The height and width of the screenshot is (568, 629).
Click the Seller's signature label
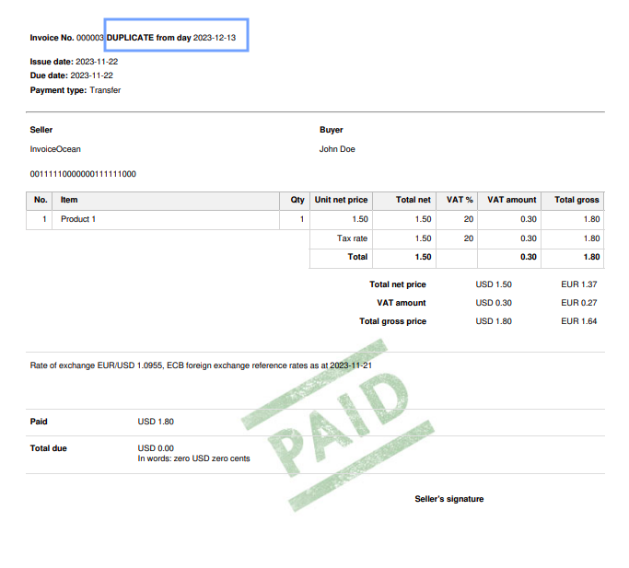click(x=448, y=499)
